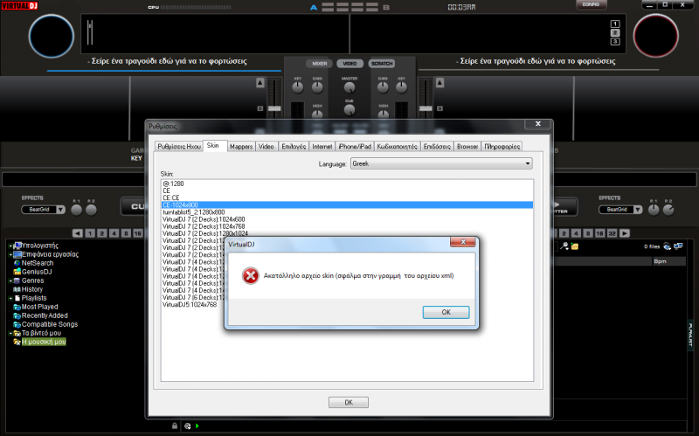
Task: Click the monitors icon right of eye icon
Action: pos(679,246)
